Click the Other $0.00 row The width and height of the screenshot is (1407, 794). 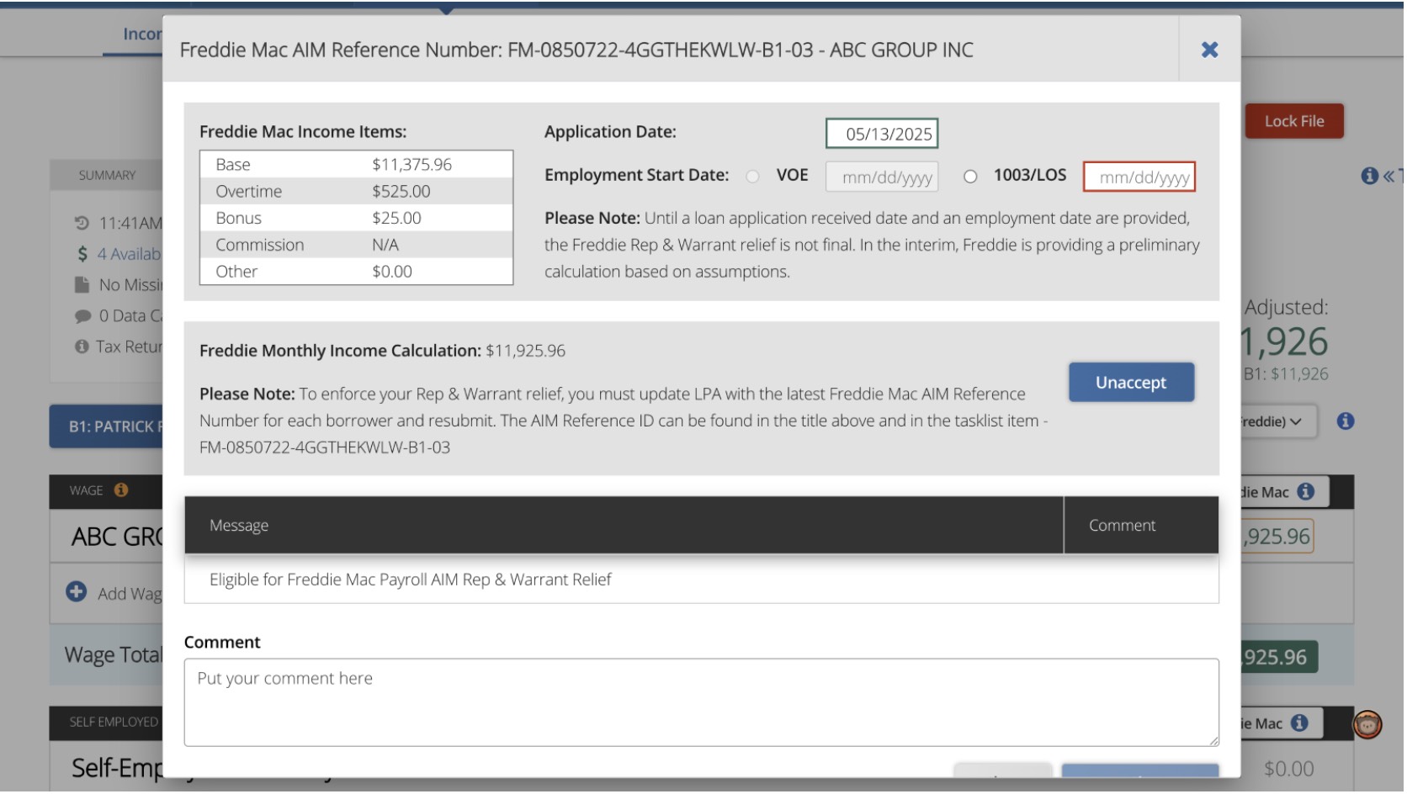pos(357,273)
